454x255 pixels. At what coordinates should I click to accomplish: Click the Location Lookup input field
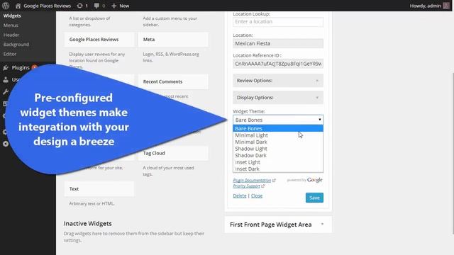pyautogui.click(x=278, y=22)
